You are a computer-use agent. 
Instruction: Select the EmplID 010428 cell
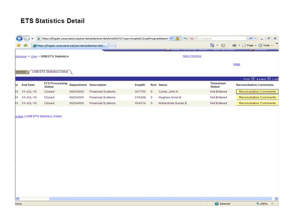pos(140,97)
